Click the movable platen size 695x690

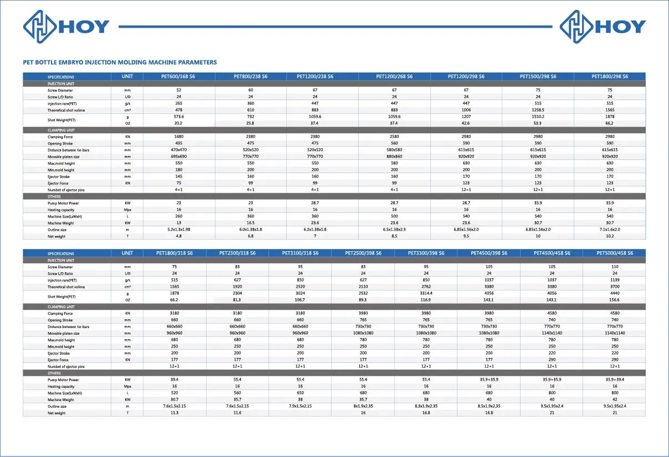click(x=179, y=157)
